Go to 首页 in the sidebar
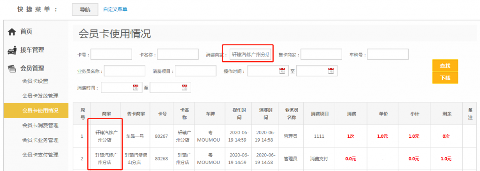480x171 pixels. (26, 32)
